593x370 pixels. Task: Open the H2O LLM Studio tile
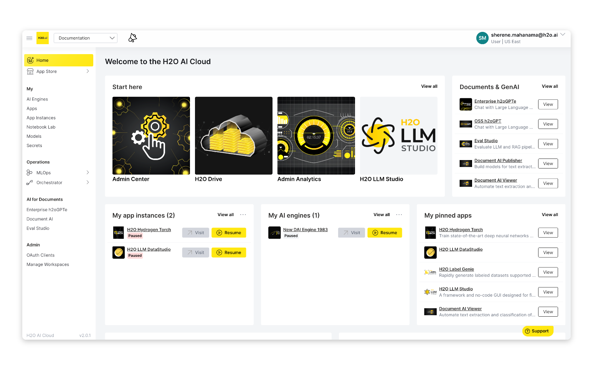pos(399,135)
